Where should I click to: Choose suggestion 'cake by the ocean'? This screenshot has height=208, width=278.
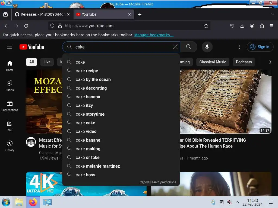(121, 79)
